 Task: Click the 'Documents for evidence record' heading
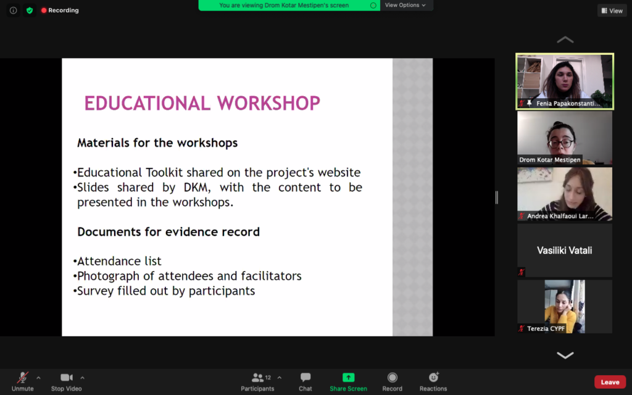pyautogui.click(x=168, y=232)
